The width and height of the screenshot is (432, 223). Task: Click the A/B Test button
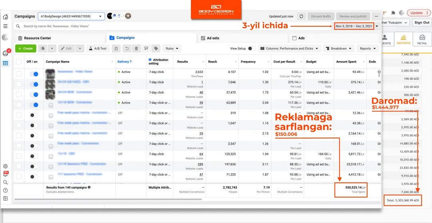tap(98, 48)
